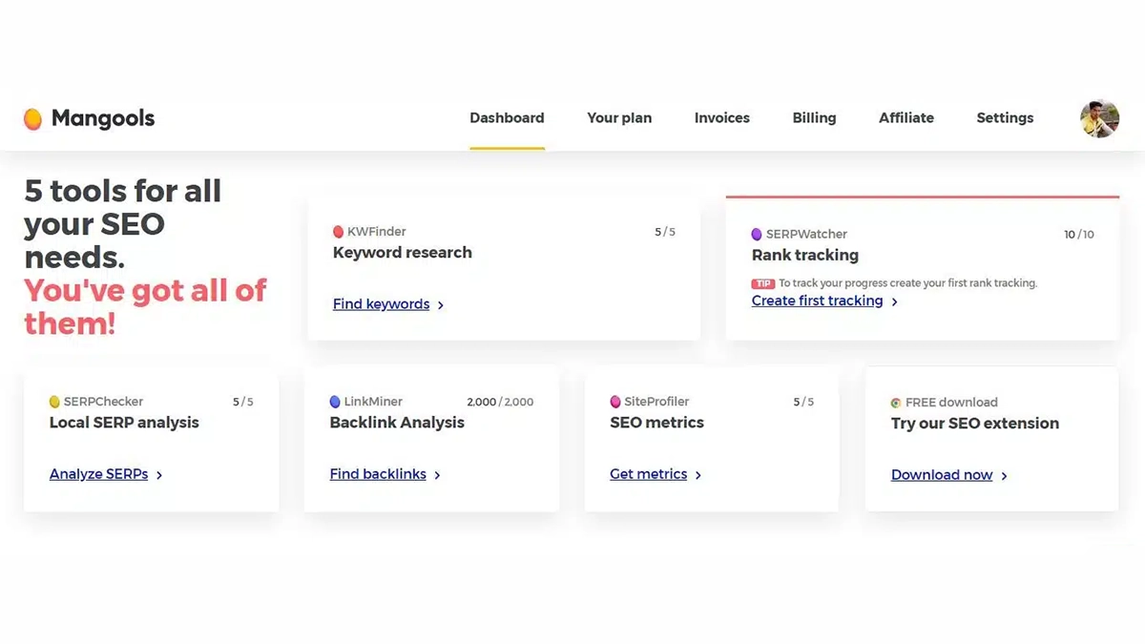The height and width of the screenshot is (644, 1145).
Task: Click the Chrome icon beside FREE download
Action: pyautogui.click(x=896, y=403)
